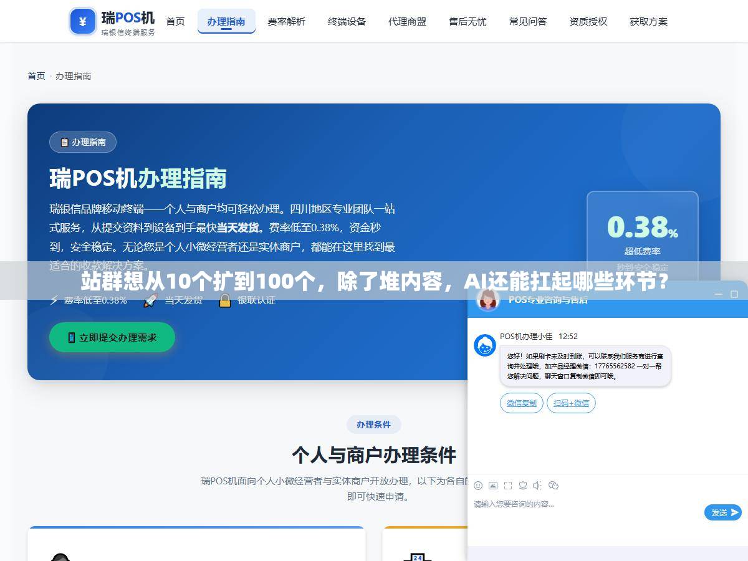The image size is (748, 561).
Task: Click the POS专业咨询与售后 chat title
Action: [x=548, y=299]
